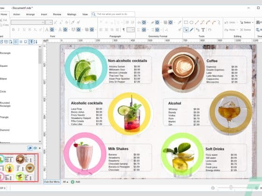Open the Home ribbon tab
The image size is (262, 196).
pyautogui.click(x=4, y=14)
